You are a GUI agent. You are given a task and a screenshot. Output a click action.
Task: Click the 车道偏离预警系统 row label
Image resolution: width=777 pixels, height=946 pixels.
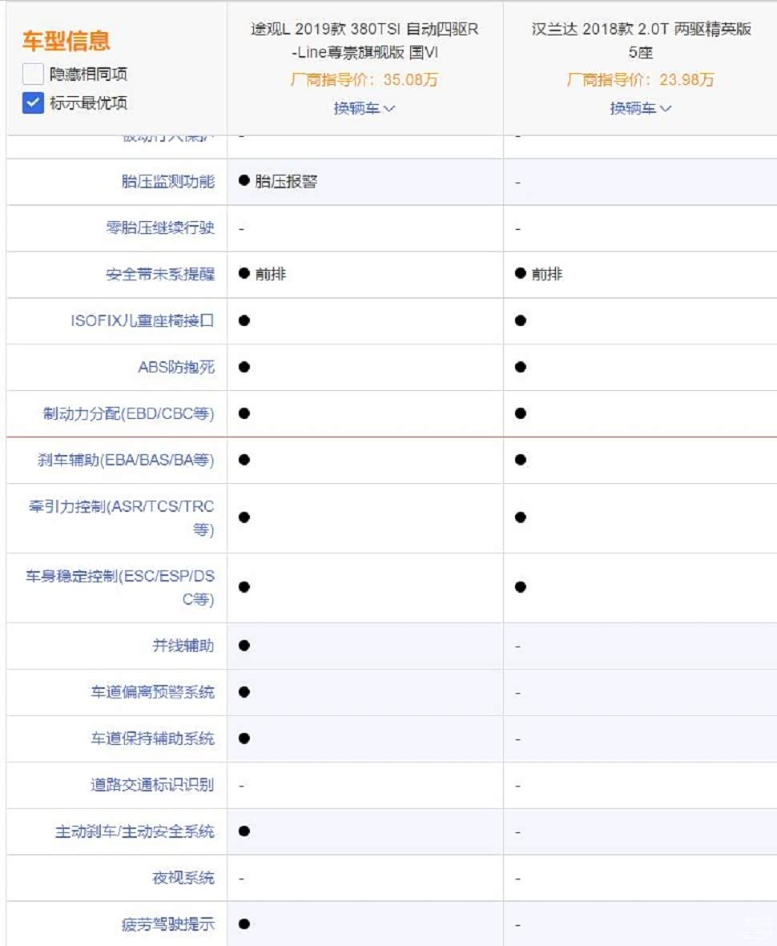152,692
